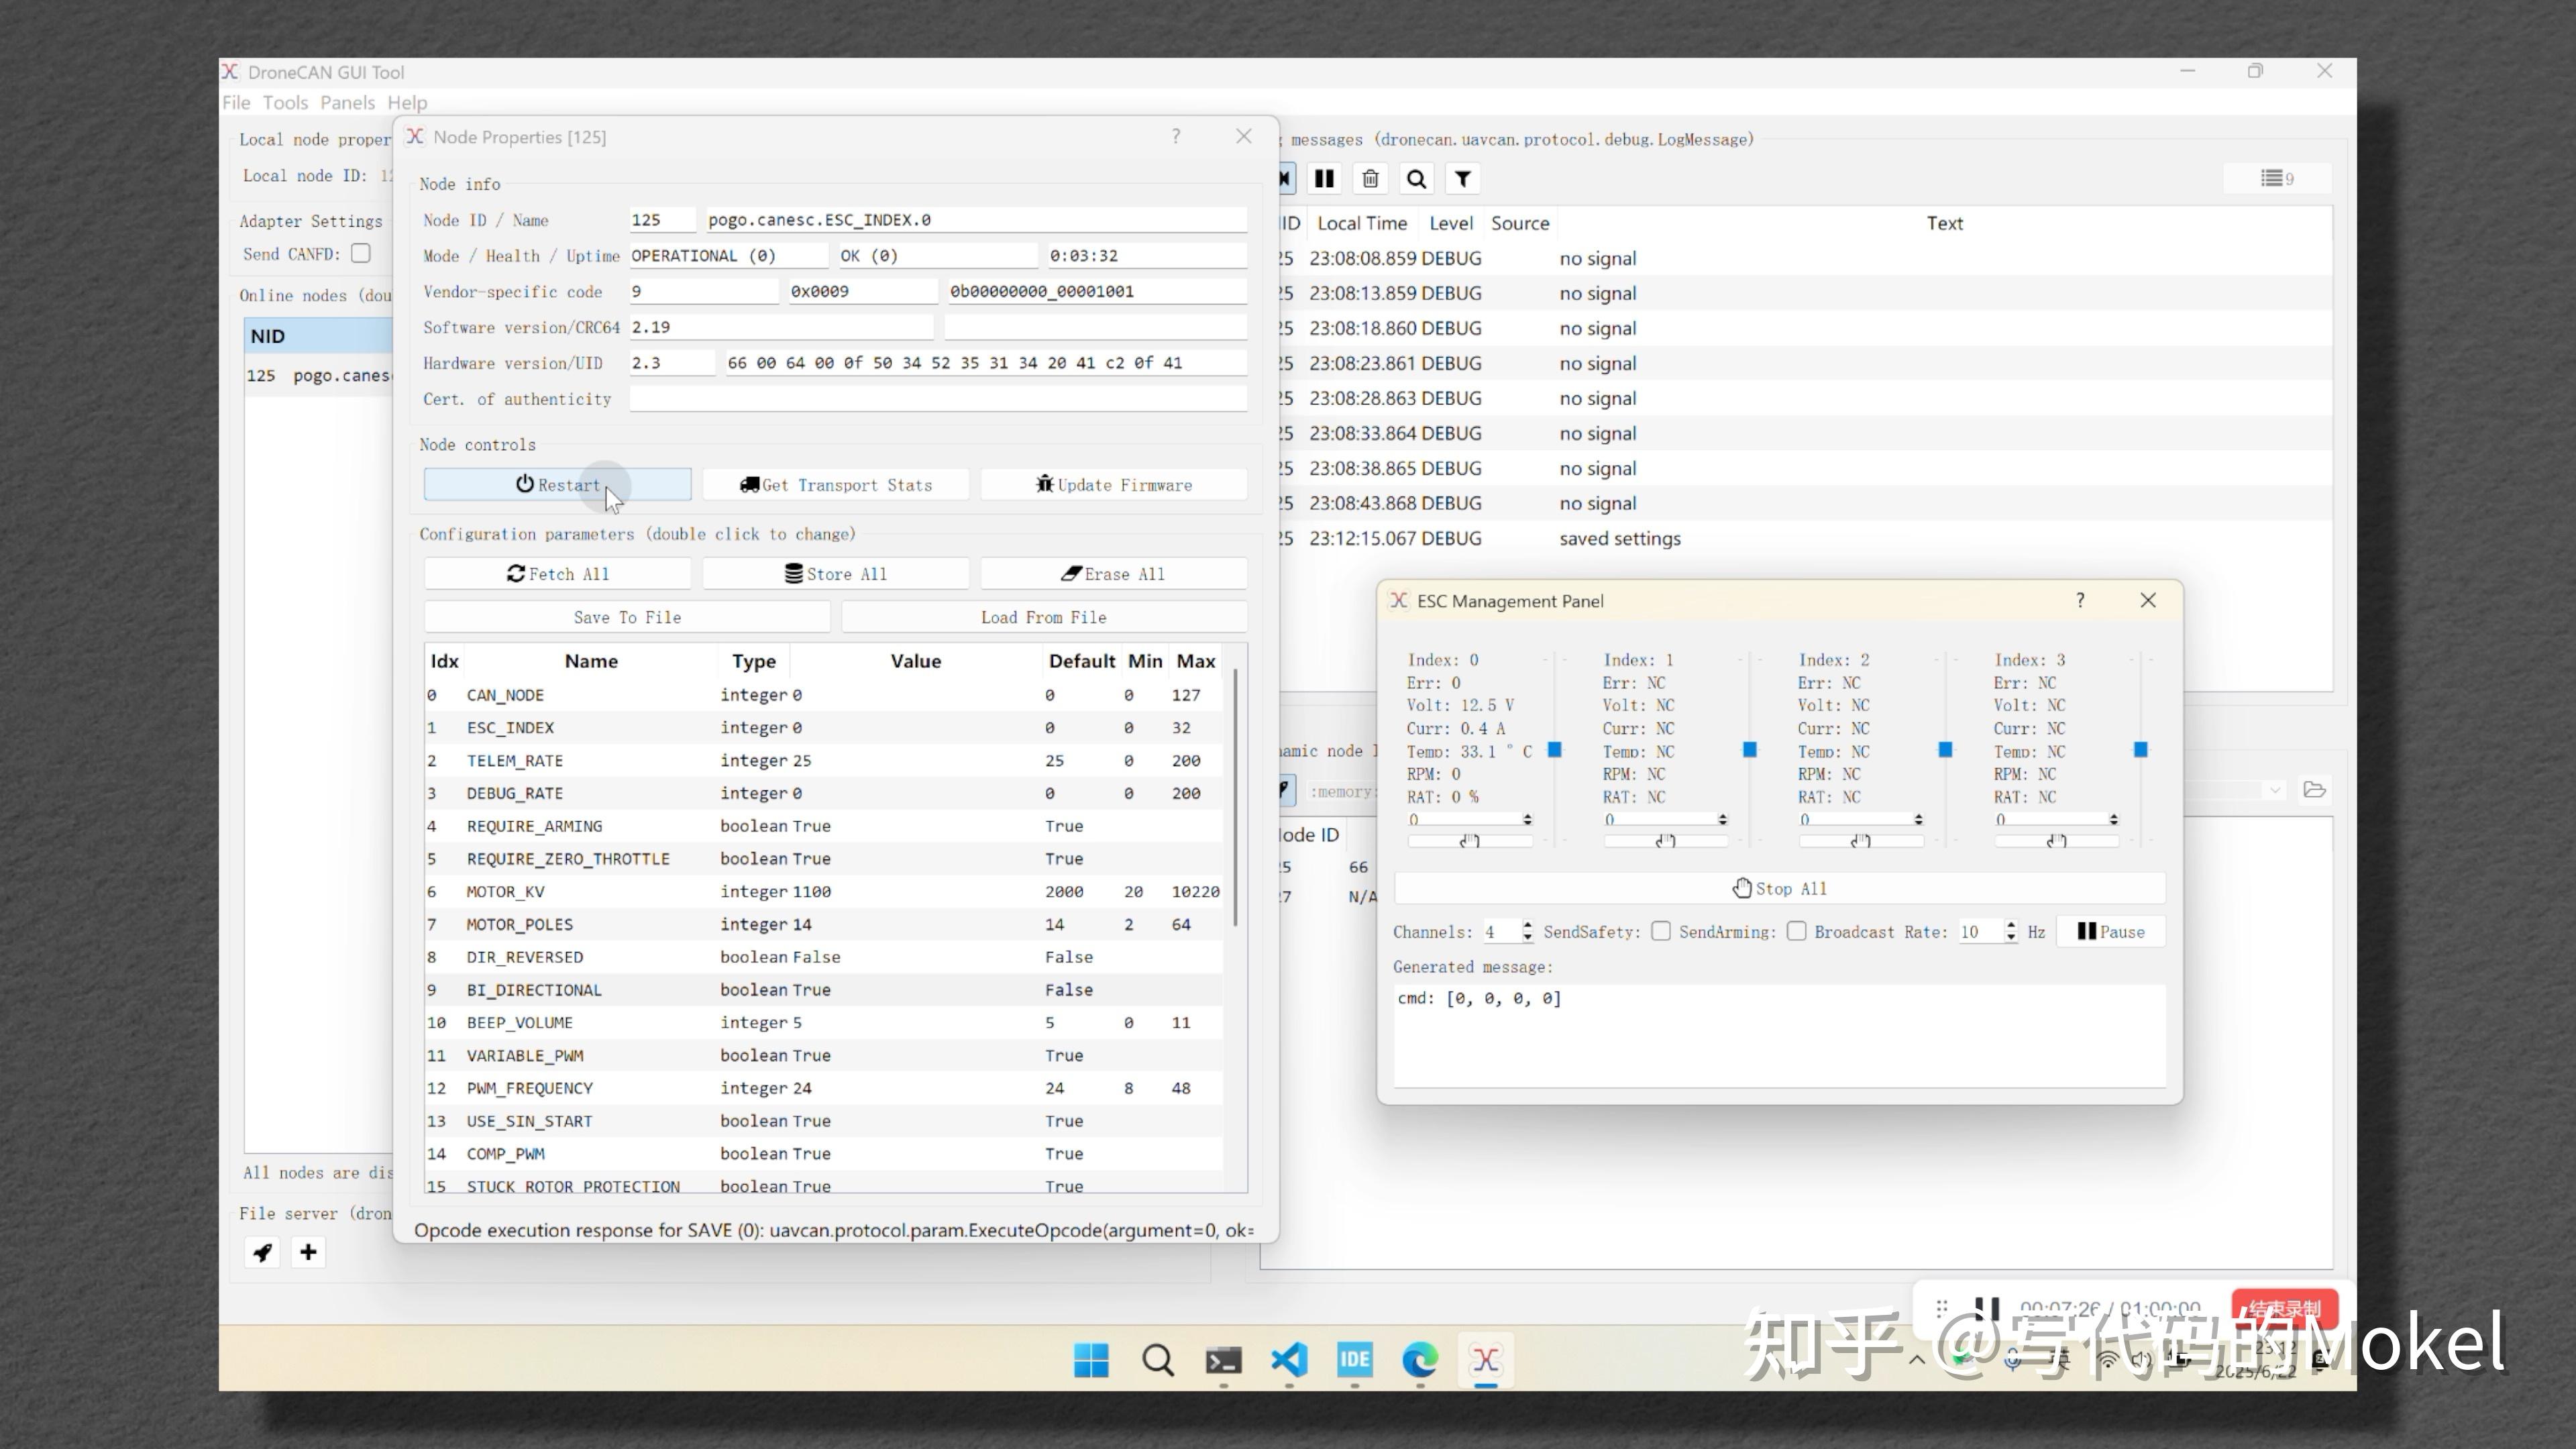Enable the Send CANFD checkbox
This screenshot has height=1449, width=2576.
[361, 254]
